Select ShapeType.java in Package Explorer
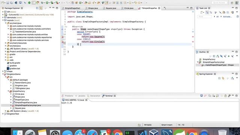 22,100
